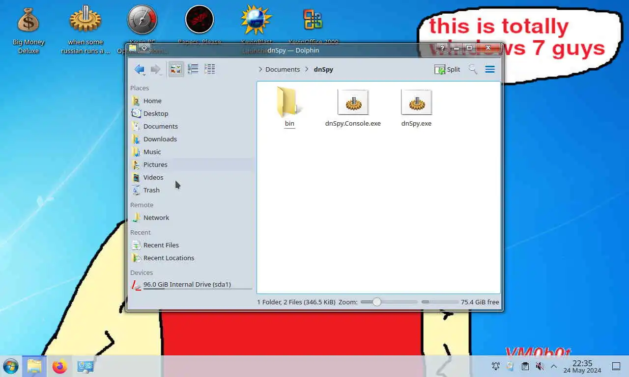Navigate to Documents in the breadcrumb

(x=283, y=69)
